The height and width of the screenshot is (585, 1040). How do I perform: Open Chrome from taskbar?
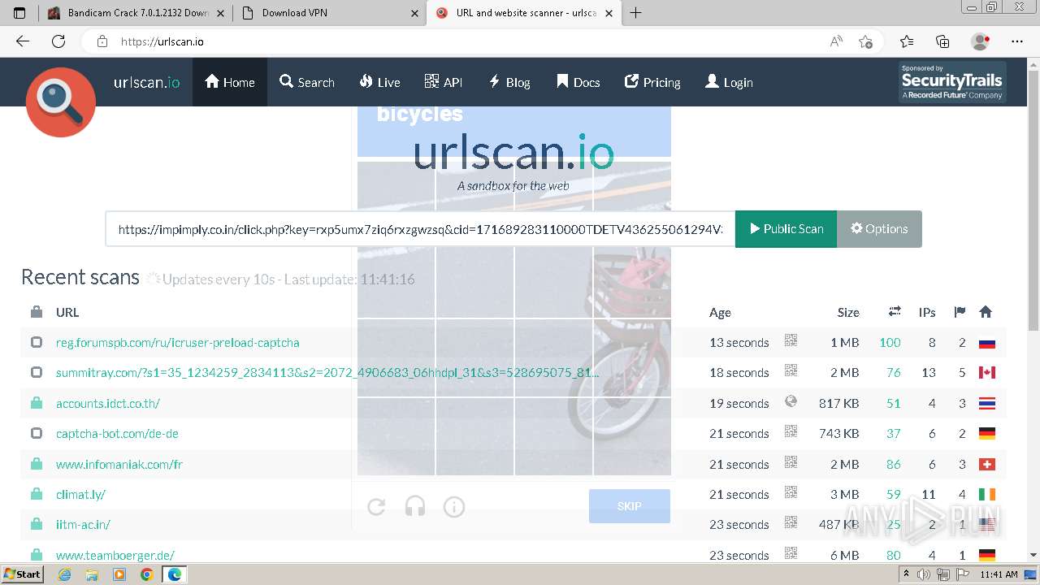(x=146, y=574)
